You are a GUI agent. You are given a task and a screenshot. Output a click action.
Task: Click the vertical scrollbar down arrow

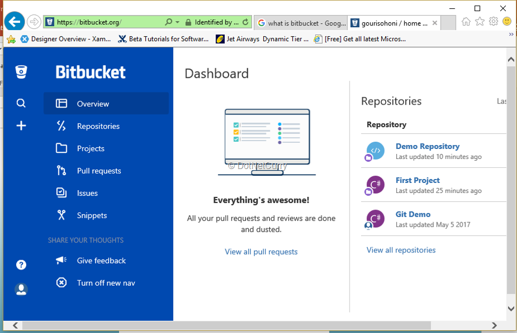510,308
